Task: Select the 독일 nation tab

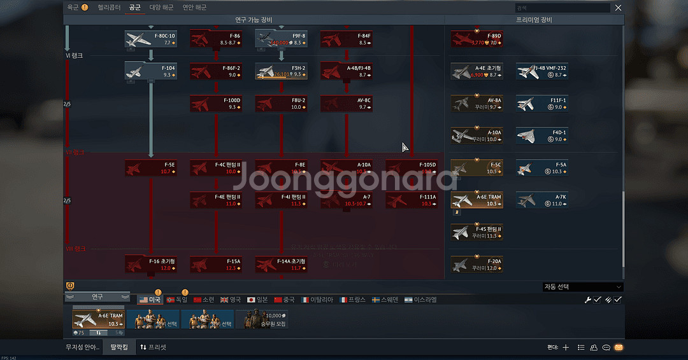Action: click(177, 300)
